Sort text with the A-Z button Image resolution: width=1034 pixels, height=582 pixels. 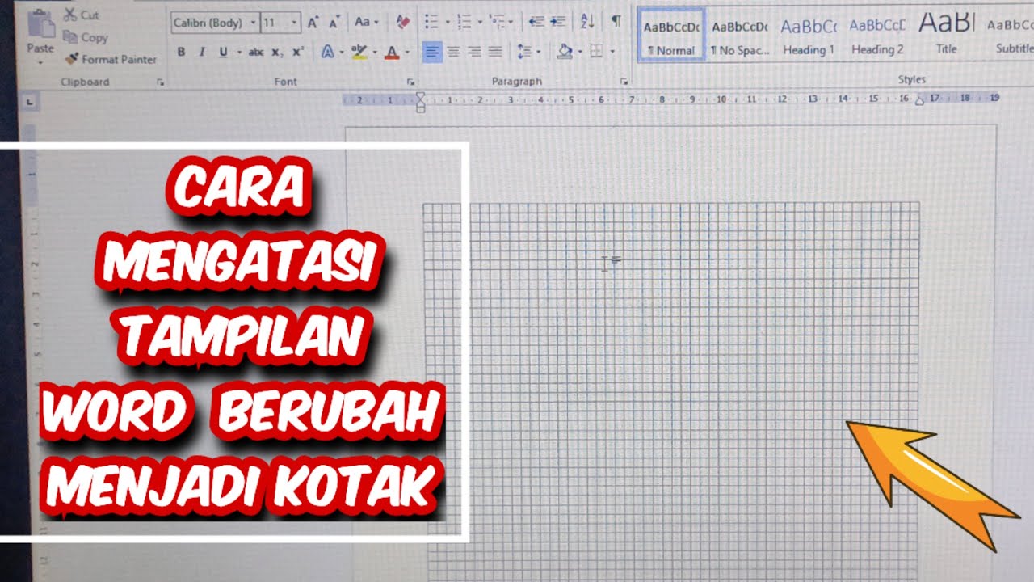pyautogui.click(x=587, y=22)
